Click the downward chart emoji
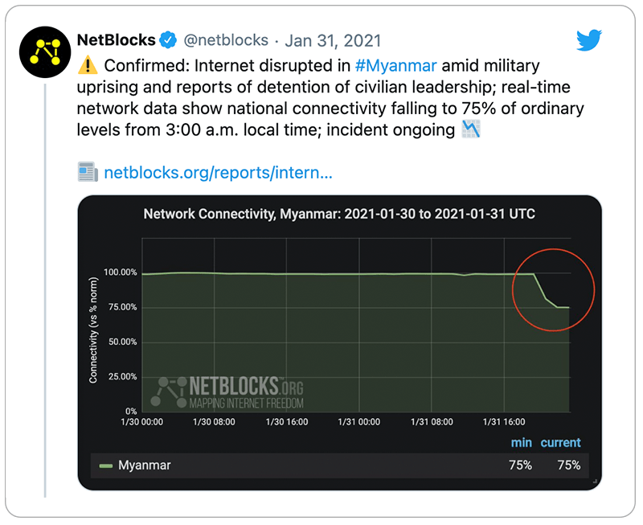 click(471, 129)
